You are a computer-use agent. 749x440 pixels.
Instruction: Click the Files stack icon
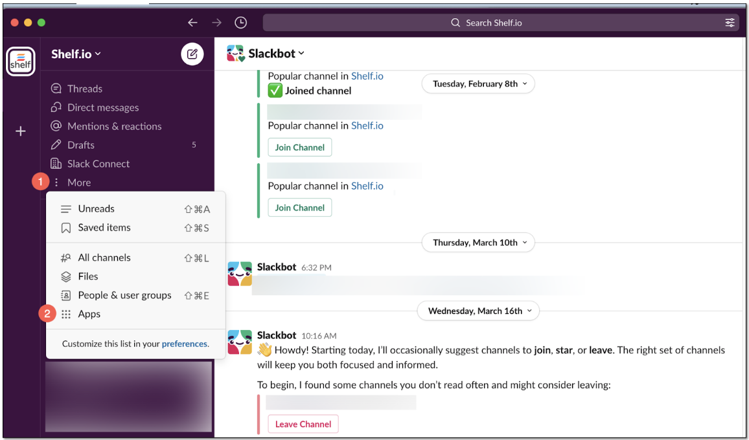click(x=66, y=277)
